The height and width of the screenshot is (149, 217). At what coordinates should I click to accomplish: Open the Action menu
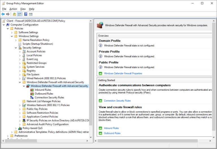(13, 9)
